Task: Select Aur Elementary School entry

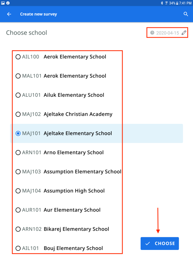Action: tap(18, 210)
